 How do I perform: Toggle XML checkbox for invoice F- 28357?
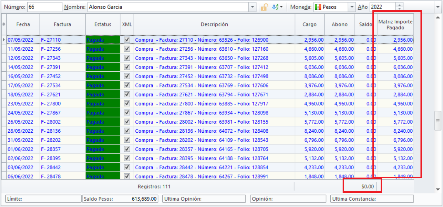click(x=127, y=149)
